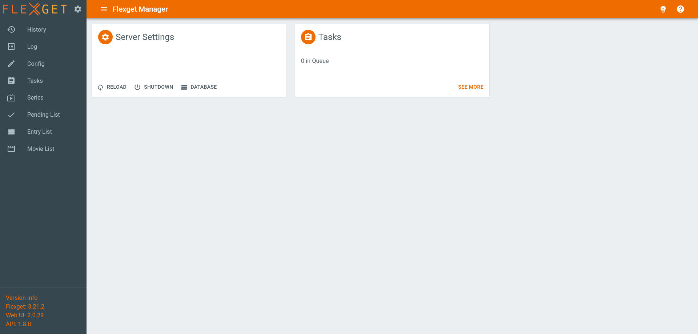Open the help question mark icon

[x=681, y=9]
